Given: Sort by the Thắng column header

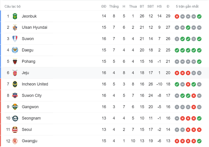Looking at the screenshot, I should click(114, 6).
